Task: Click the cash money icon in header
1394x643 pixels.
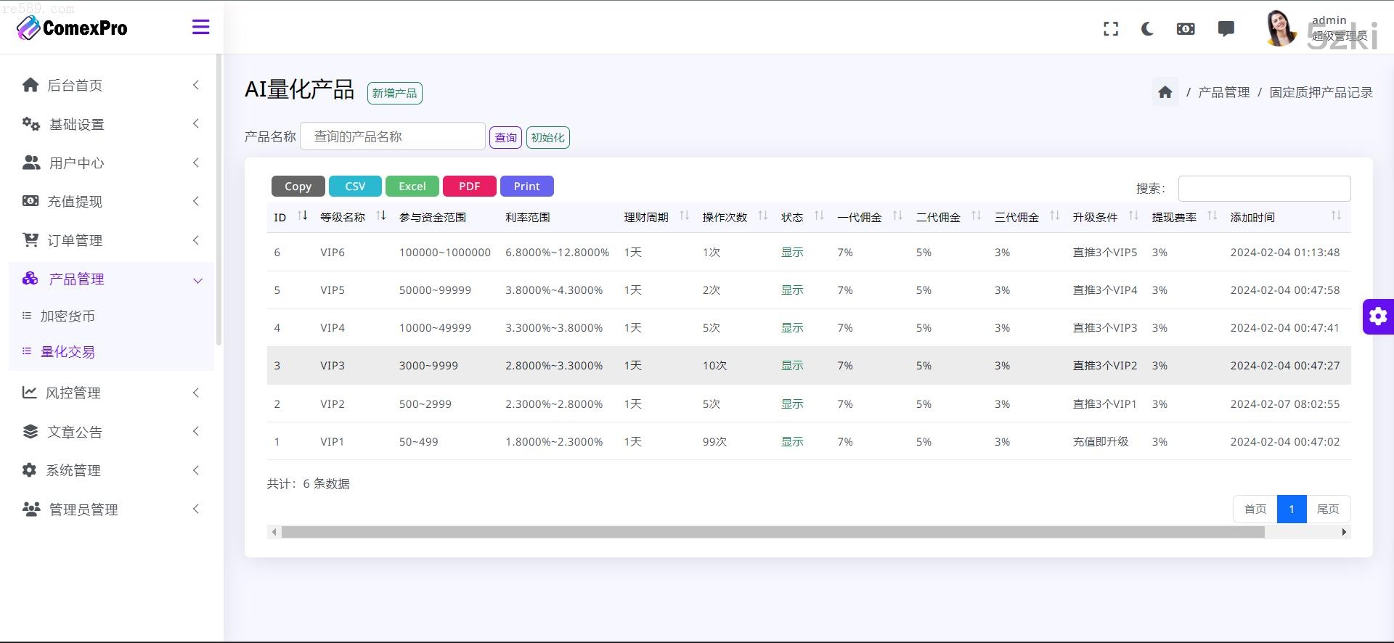Action: (1185, 29)
